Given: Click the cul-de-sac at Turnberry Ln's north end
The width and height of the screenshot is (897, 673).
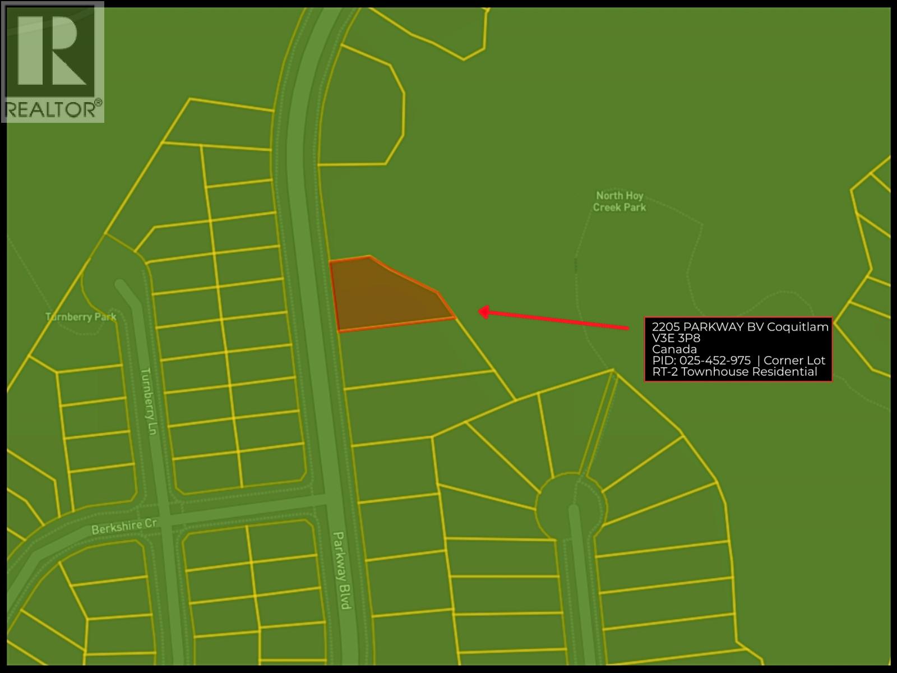Looking at the screenshot, I should (x=115, y=280).
